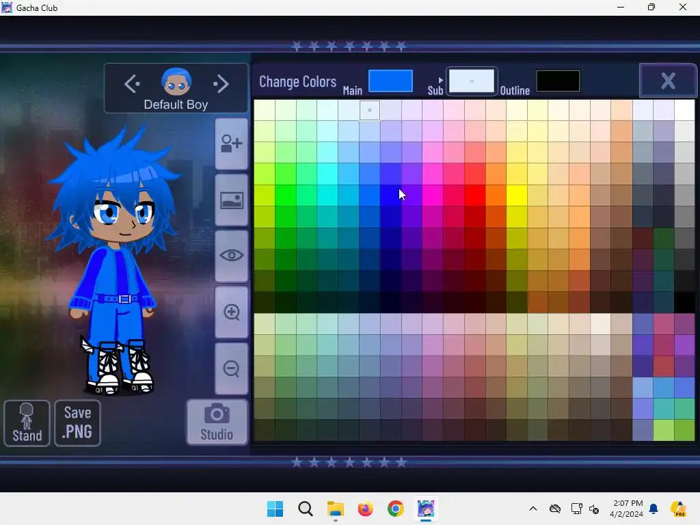Open Studio with the camera button
This screenshot has width=700, height=525.
tap(217, 422)
